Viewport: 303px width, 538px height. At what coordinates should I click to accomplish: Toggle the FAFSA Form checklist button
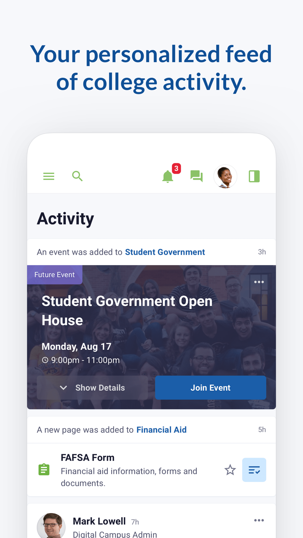254,470
